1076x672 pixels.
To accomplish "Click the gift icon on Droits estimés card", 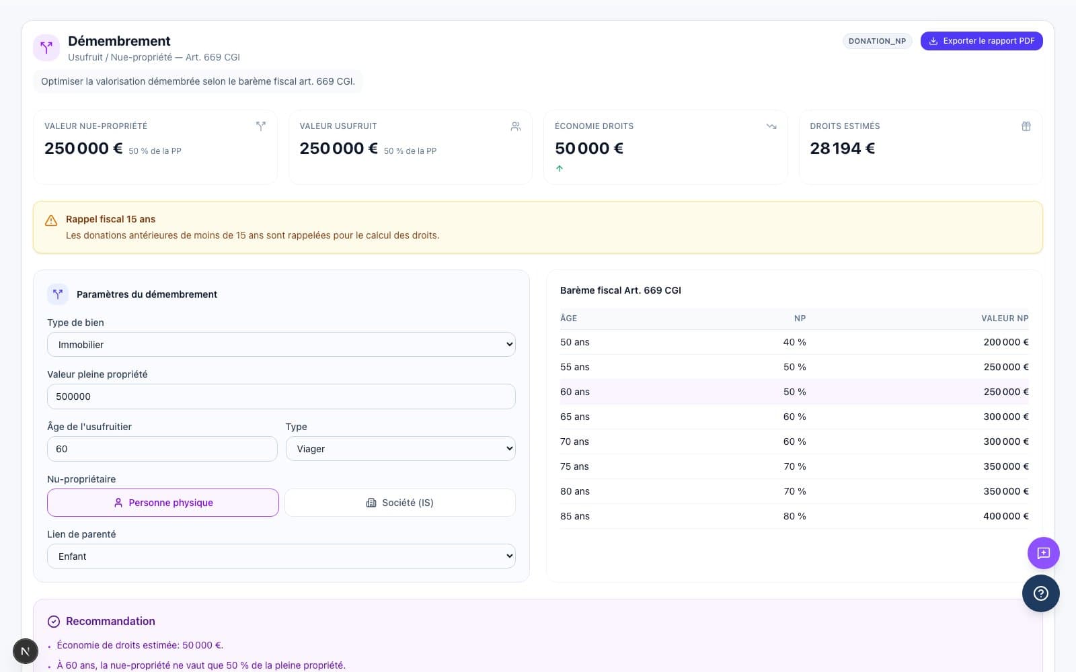I will coord(1026,126).
